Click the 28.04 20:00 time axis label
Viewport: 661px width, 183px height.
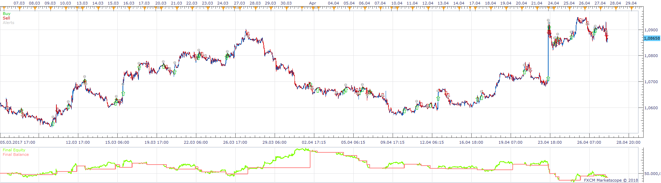pos(628,142)
